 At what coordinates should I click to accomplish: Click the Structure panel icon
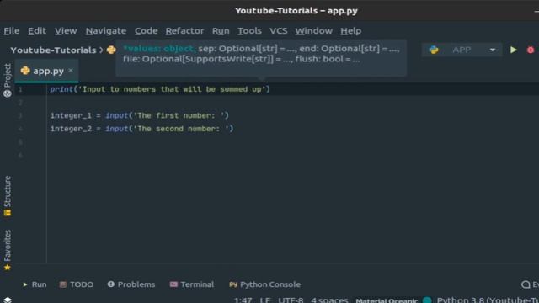click(8, 213)
